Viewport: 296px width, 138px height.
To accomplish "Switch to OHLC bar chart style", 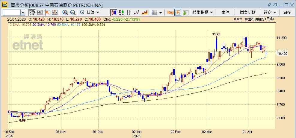I will click(x=129, y=13).
